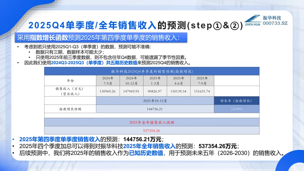Click the Zhen Hua company logo
This screenshot has width=304, height=171.
(253, 20)
